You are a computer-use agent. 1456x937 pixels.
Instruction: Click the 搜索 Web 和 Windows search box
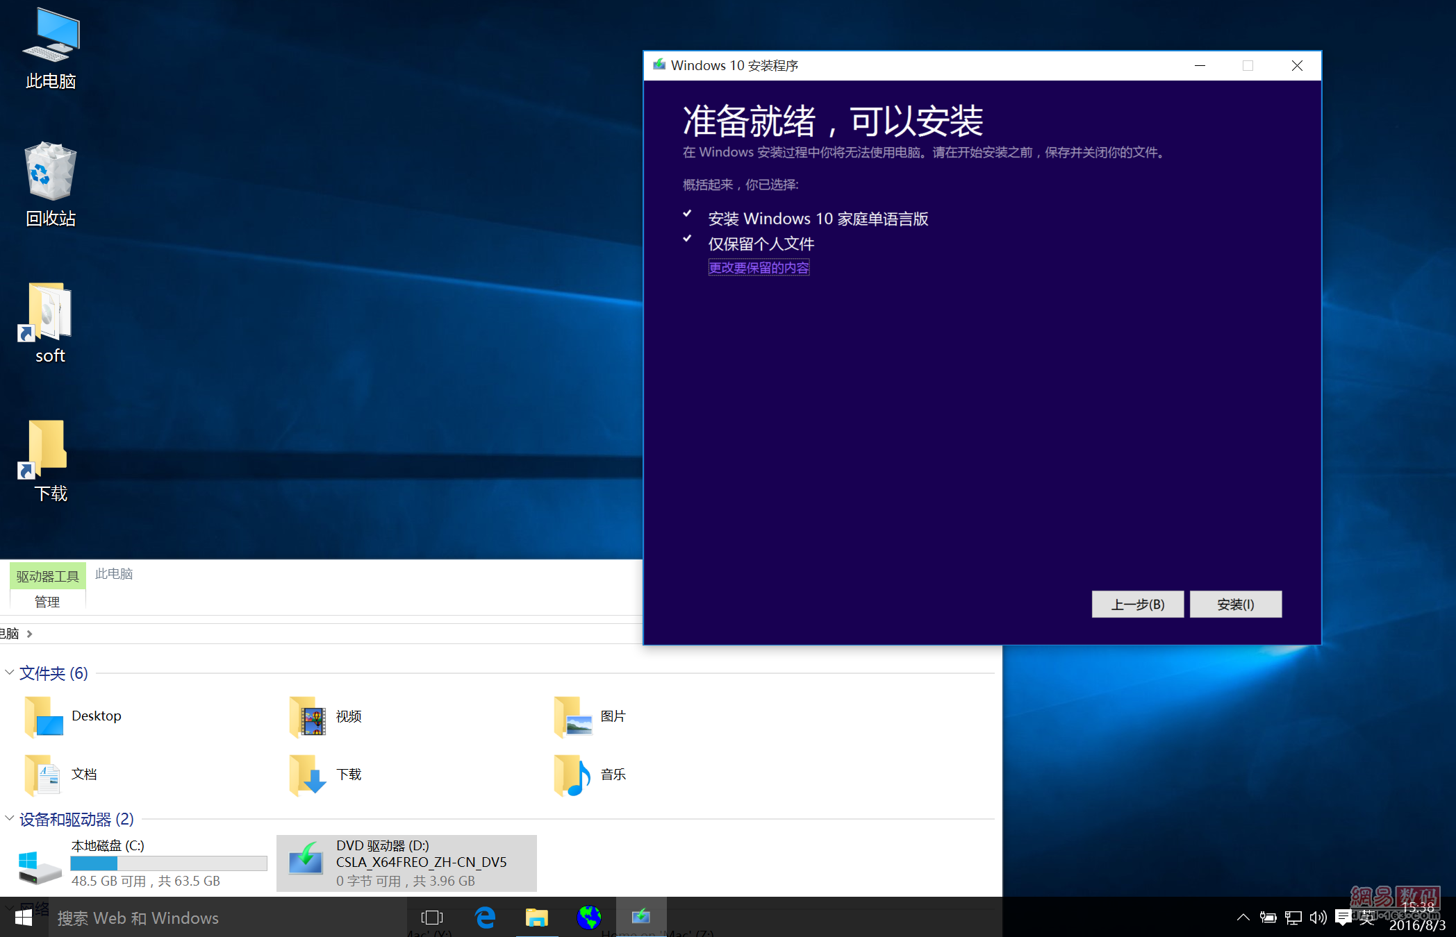(227, 918)
